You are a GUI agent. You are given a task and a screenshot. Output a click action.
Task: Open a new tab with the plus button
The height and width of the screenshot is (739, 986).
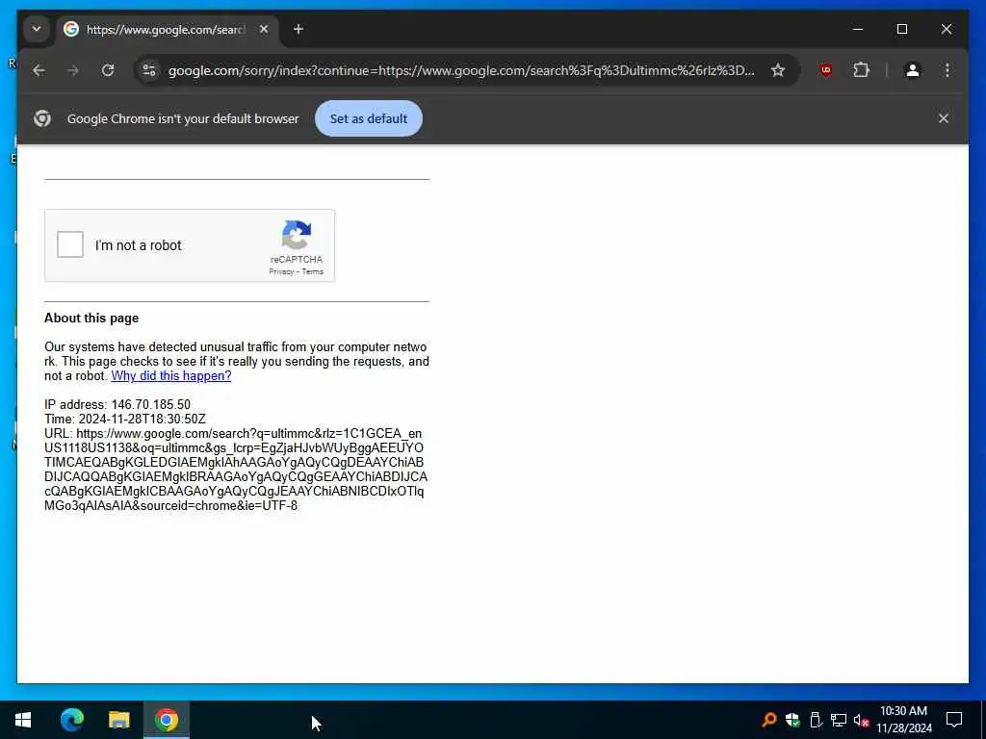(298, 29)
